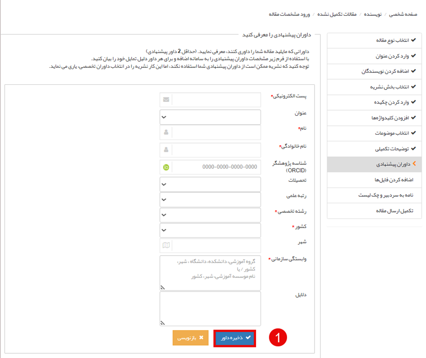Expand the تحصیلات (education) dropdown

[x=210, y=184]
